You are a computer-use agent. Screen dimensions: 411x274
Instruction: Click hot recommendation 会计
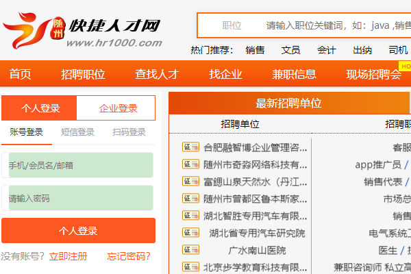click(x=327, y=50)
